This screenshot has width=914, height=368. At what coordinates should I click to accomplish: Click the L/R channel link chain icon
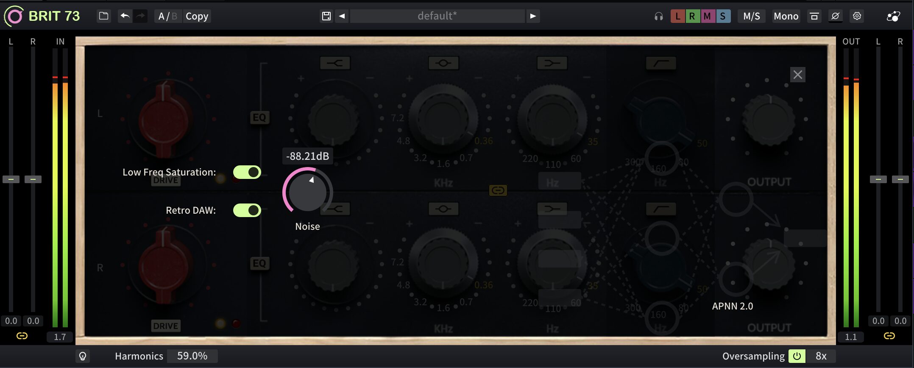(x=498, y=190)
